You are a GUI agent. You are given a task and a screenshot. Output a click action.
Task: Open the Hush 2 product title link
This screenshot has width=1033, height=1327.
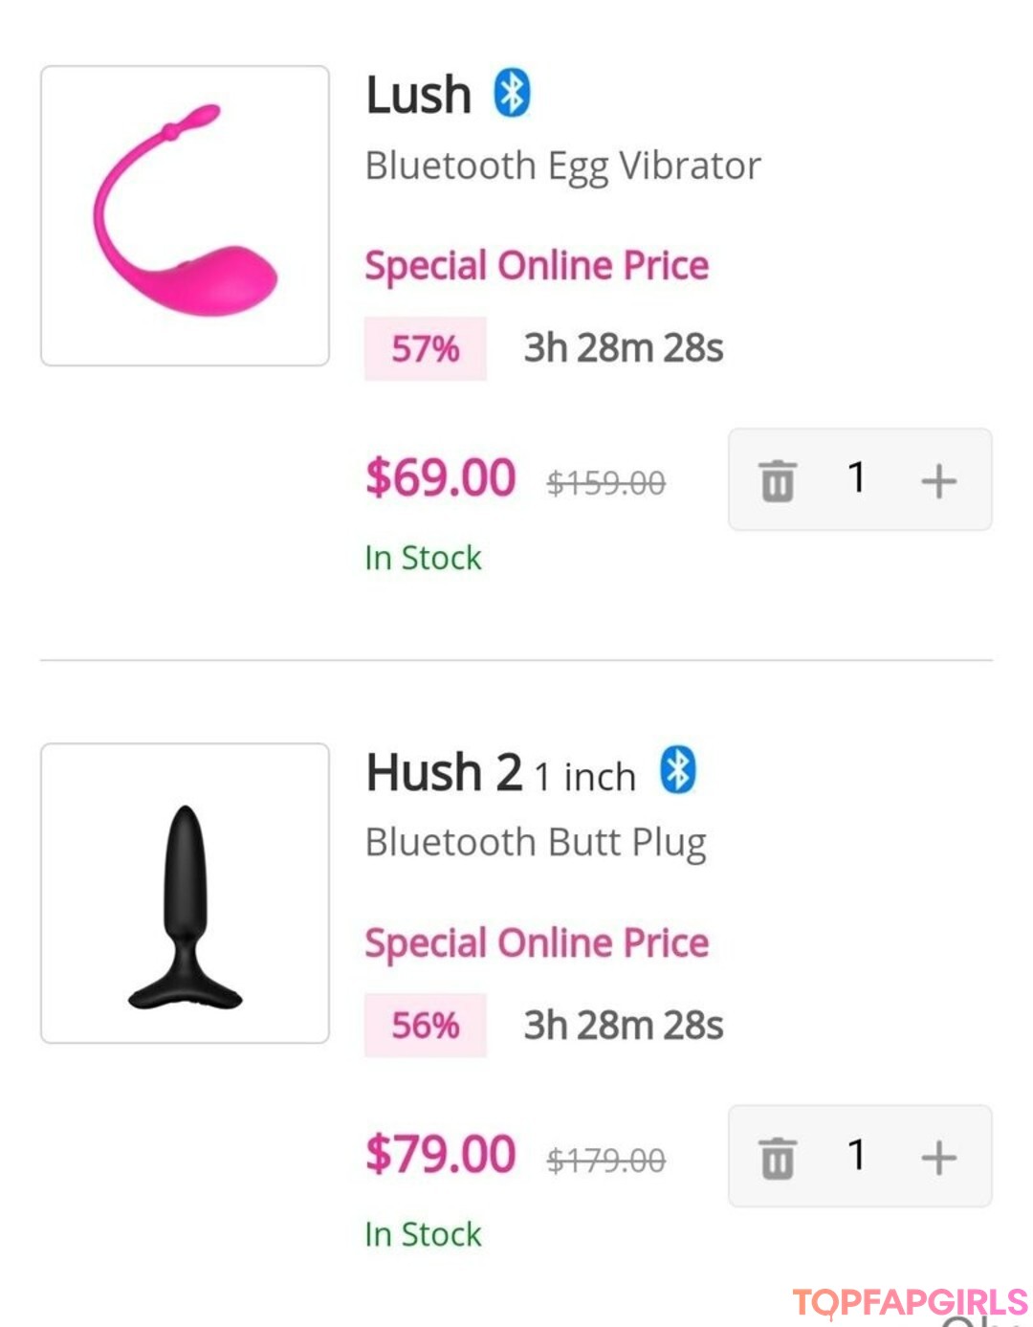(444, 773)
